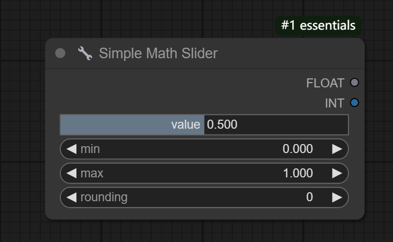Click the INT output port
Screen dimensions: 393x242
pos(354,103)
